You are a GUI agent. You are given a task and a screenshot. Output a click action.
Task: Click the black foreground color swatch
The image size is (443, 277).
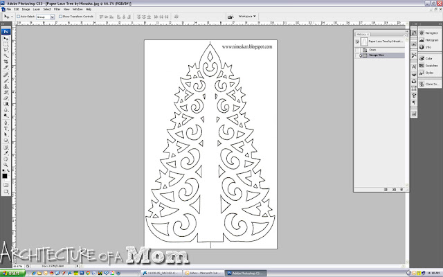[5, 176]
